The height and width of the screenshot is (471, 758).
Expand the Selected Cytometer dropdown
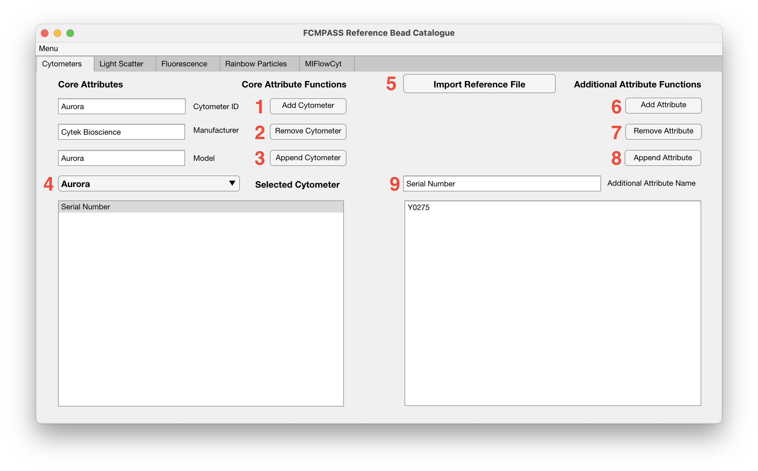click(x=149, y=184)
